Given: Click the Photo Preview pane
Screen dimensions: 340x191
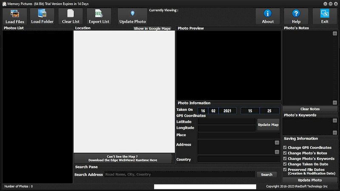Looking at the screenshot, I should pos(229,65).
